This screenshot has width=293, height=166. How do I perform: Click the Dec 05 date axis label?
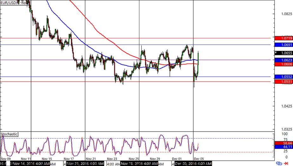199,159
